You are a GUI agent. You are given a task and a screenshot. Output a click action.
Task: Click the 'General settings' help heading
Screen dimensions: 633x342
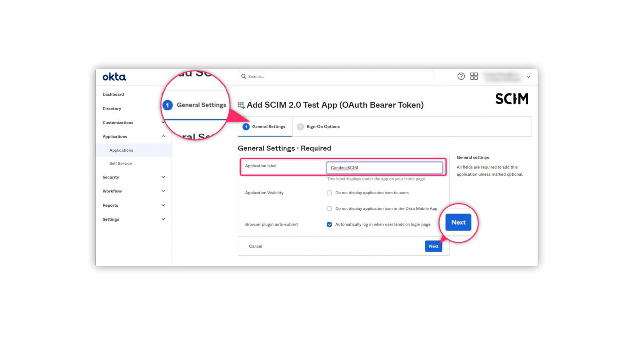472,158
